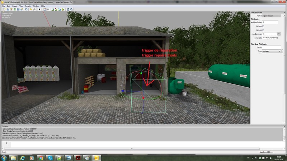287x161 pixels.
Task: Open the Scripts menu
Action: [x=28, y=6]
